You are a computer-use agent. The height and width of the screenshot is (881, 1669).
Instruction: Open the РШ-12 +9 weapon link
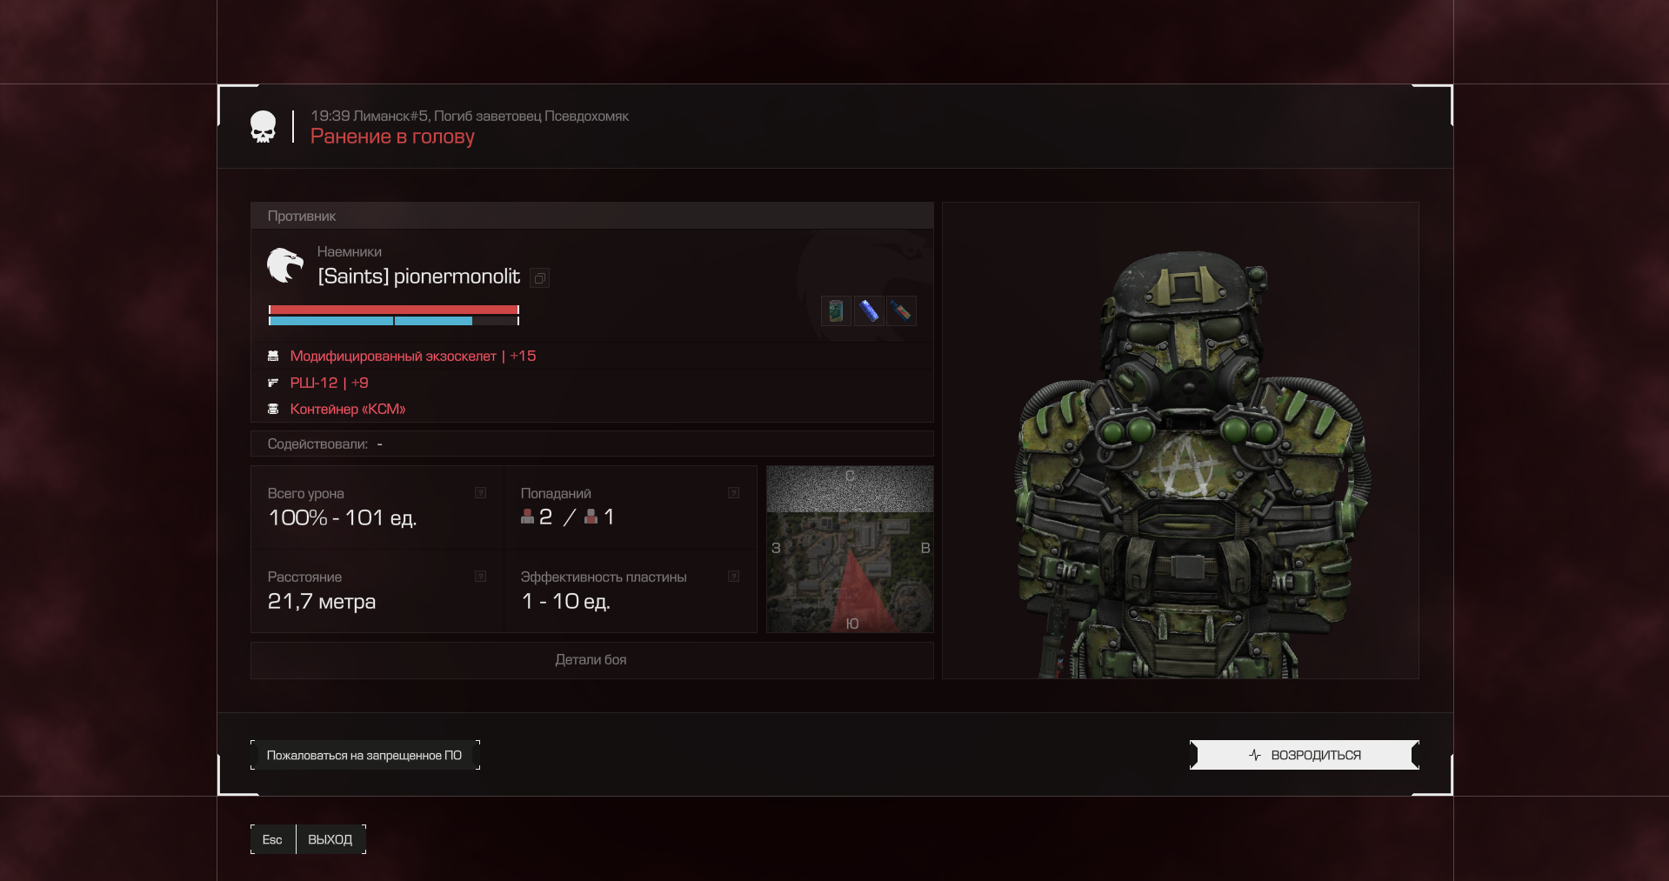tap(329, 383)
